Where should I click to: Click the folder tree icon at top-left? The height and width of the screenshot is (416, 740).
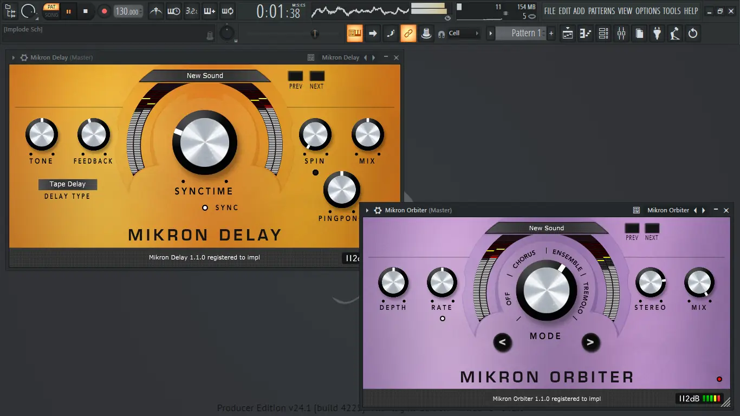(11, 11)
